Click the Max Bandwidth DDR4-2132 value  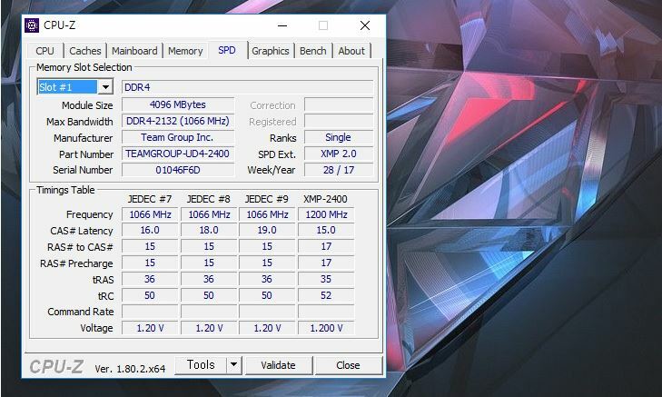[x=178, y=121]
